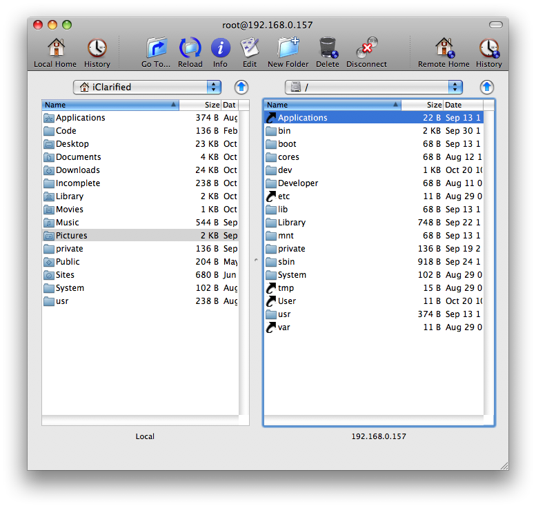This screenshot has width=536, height=508.
Task: Sort local files by Name column
Action: click(x=110, y=105)
